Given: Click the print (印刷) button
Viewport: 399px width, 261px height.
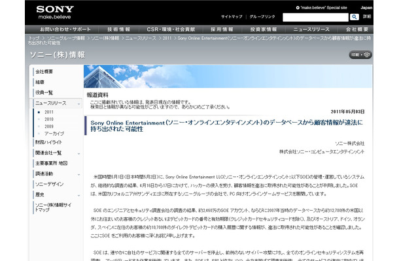Looking at the screenshot, I should [360, 55].
